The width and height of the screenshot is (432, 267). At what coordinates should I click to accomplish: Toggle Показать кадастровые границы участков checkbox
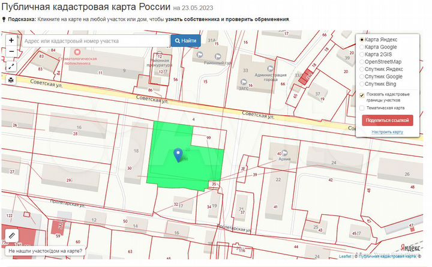(x=362, y=95)
